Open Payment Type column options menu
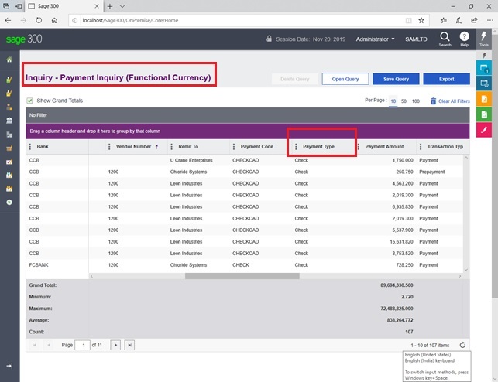498x382 pixels. coord(296,146)
